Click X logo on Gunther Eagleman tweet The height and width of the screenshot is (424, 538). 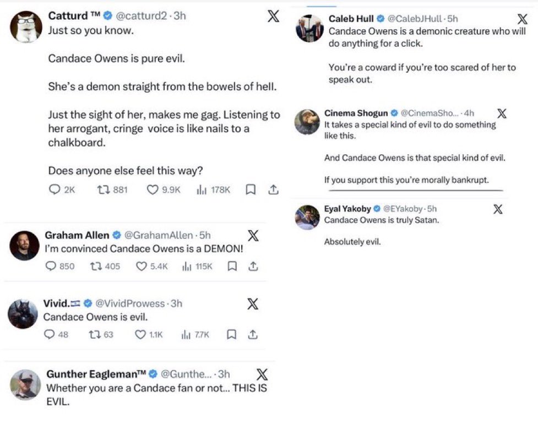click(262, 375)
